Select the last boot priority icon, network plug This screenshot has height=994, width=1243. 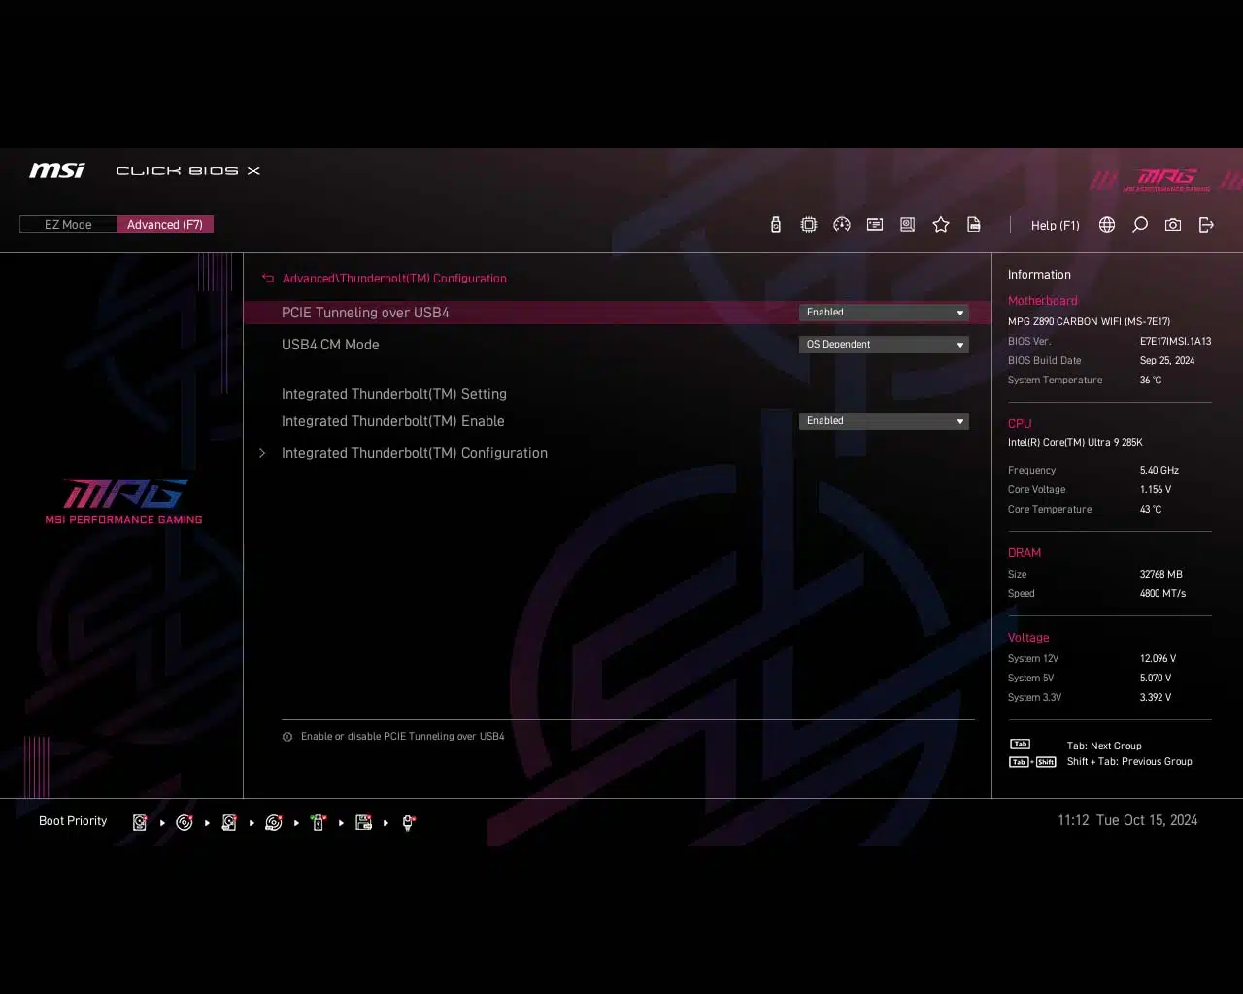click(x=409, y=822)
